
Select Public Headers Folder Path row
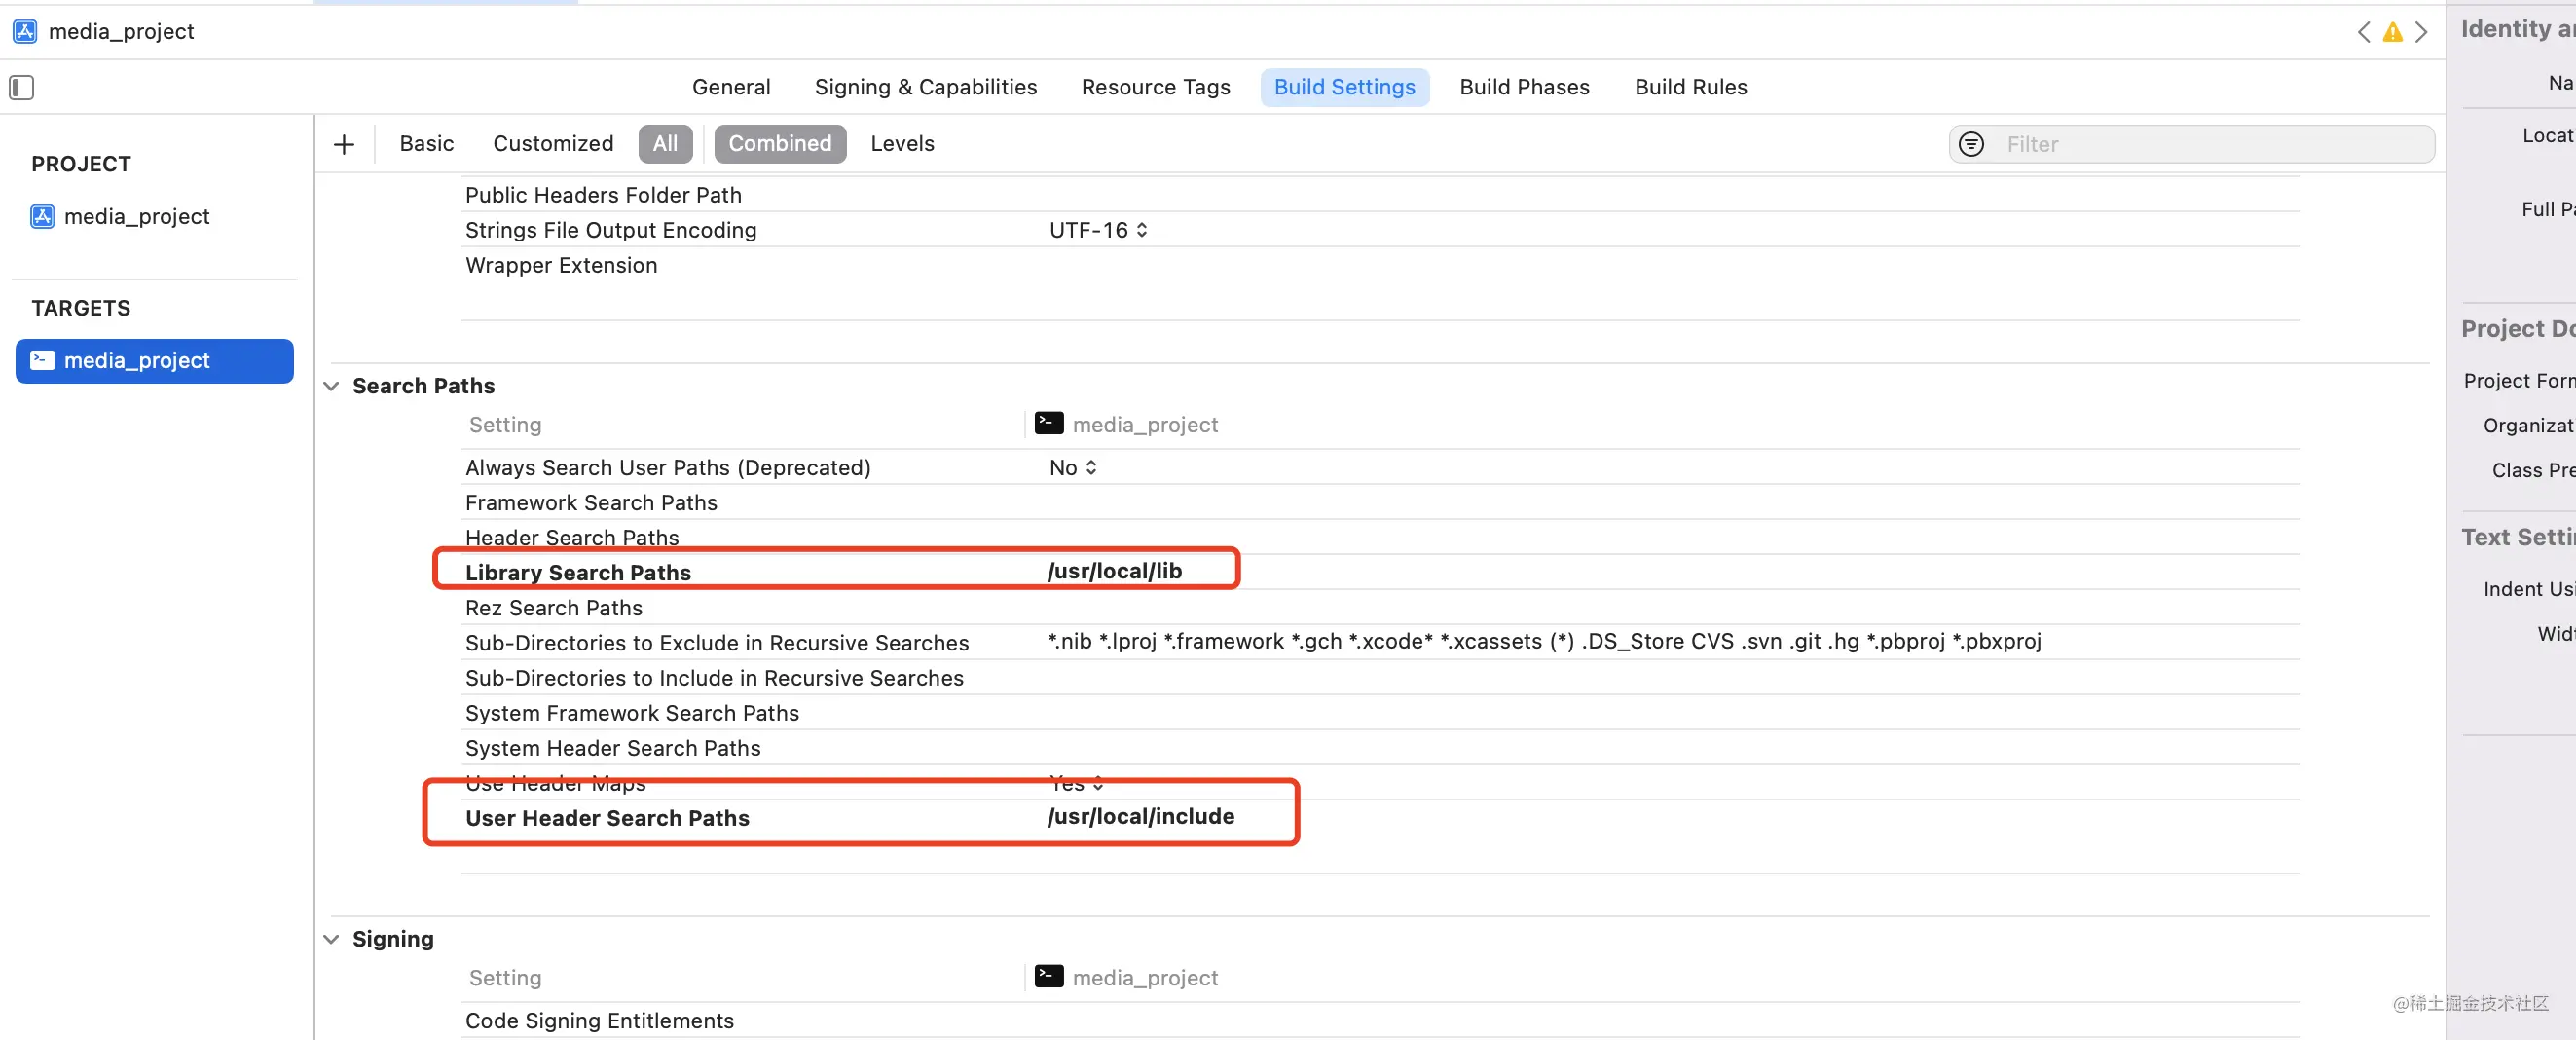[1380, 194]
